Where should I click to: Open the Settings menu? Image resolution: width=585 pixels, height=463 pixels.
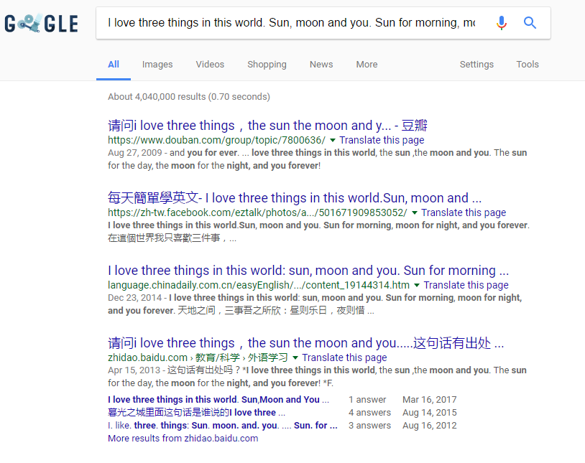click(476, 65)
